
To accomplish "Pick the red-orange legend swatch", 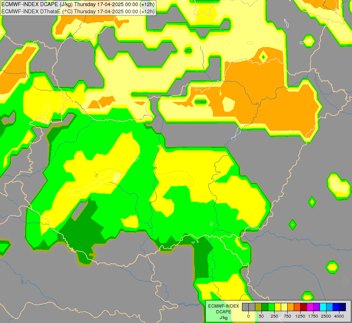I will [297, 307].
